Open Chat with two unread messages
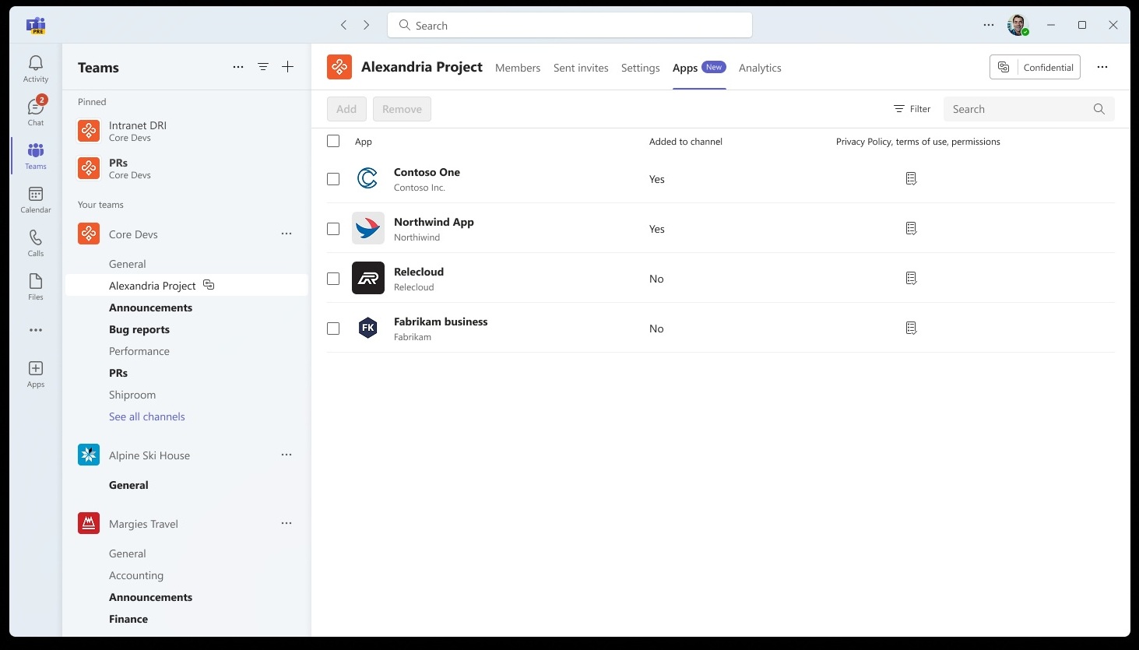Image resolution: width=1139 pixels, height=650 pixels. point(36,111)
